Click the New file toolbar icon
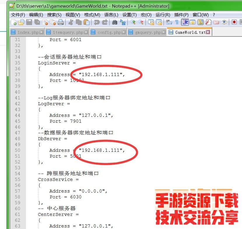This screenshot has height=229, width=242. click(x=13, y=22)
